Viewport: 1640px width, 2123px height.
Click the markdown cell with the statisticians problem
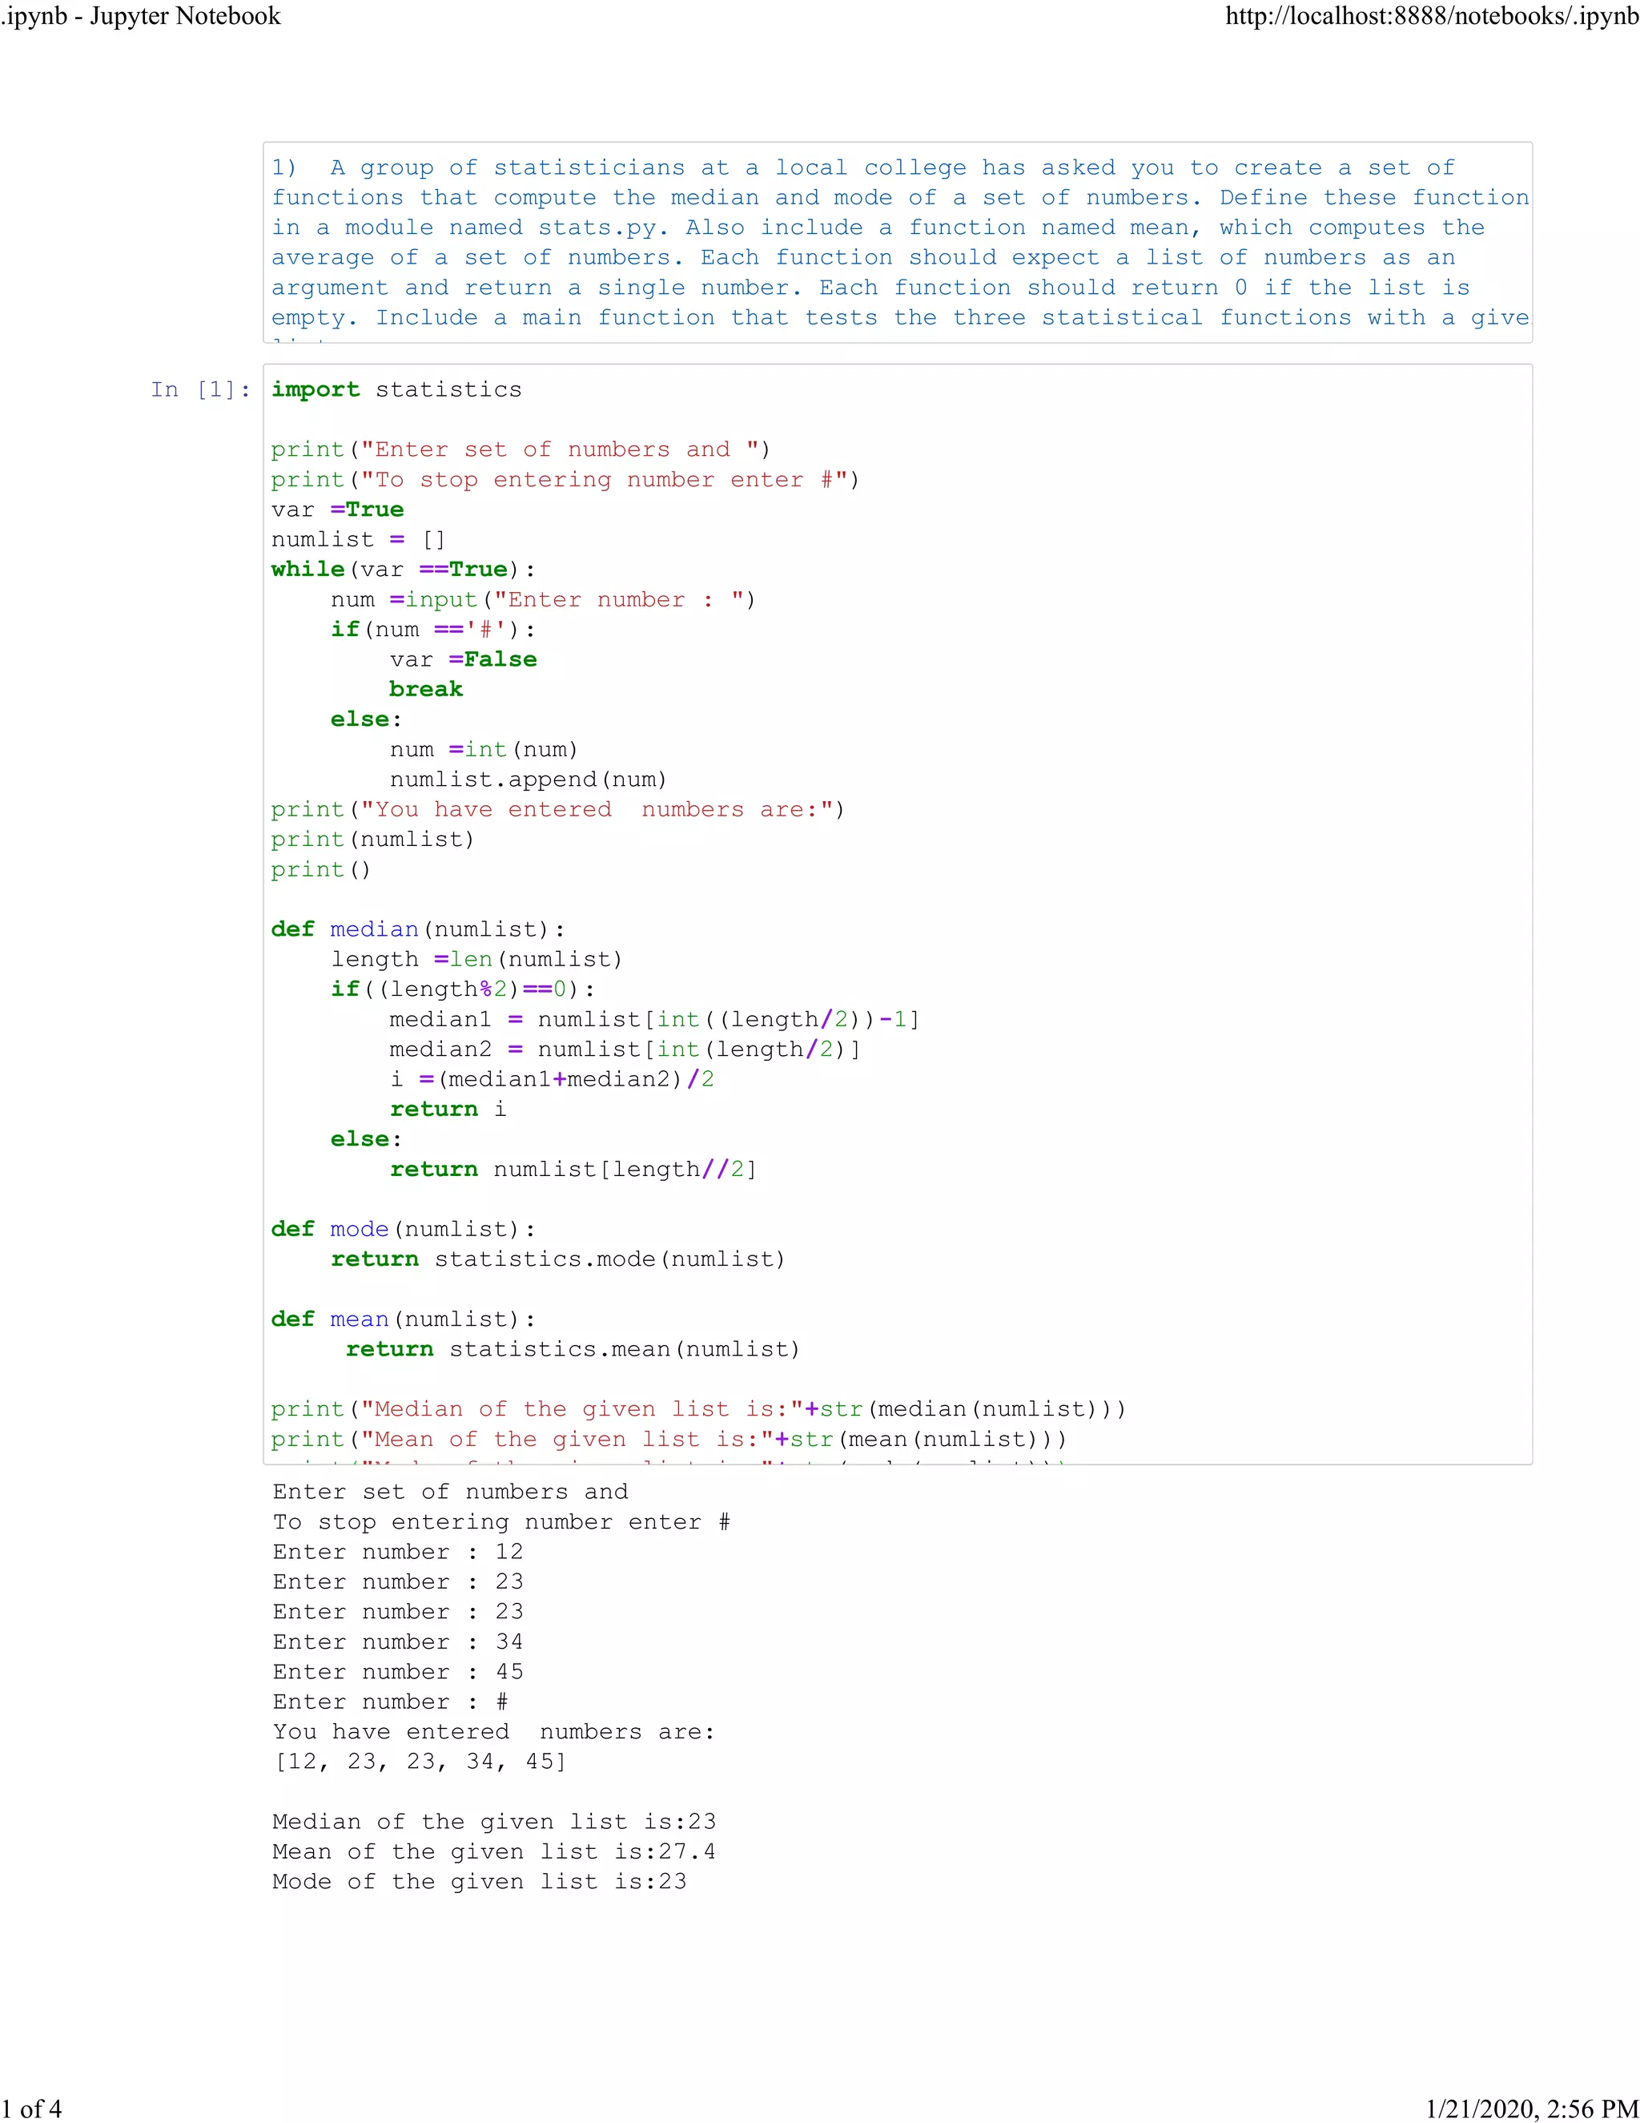pyautogui.click(x=897, y=242)
